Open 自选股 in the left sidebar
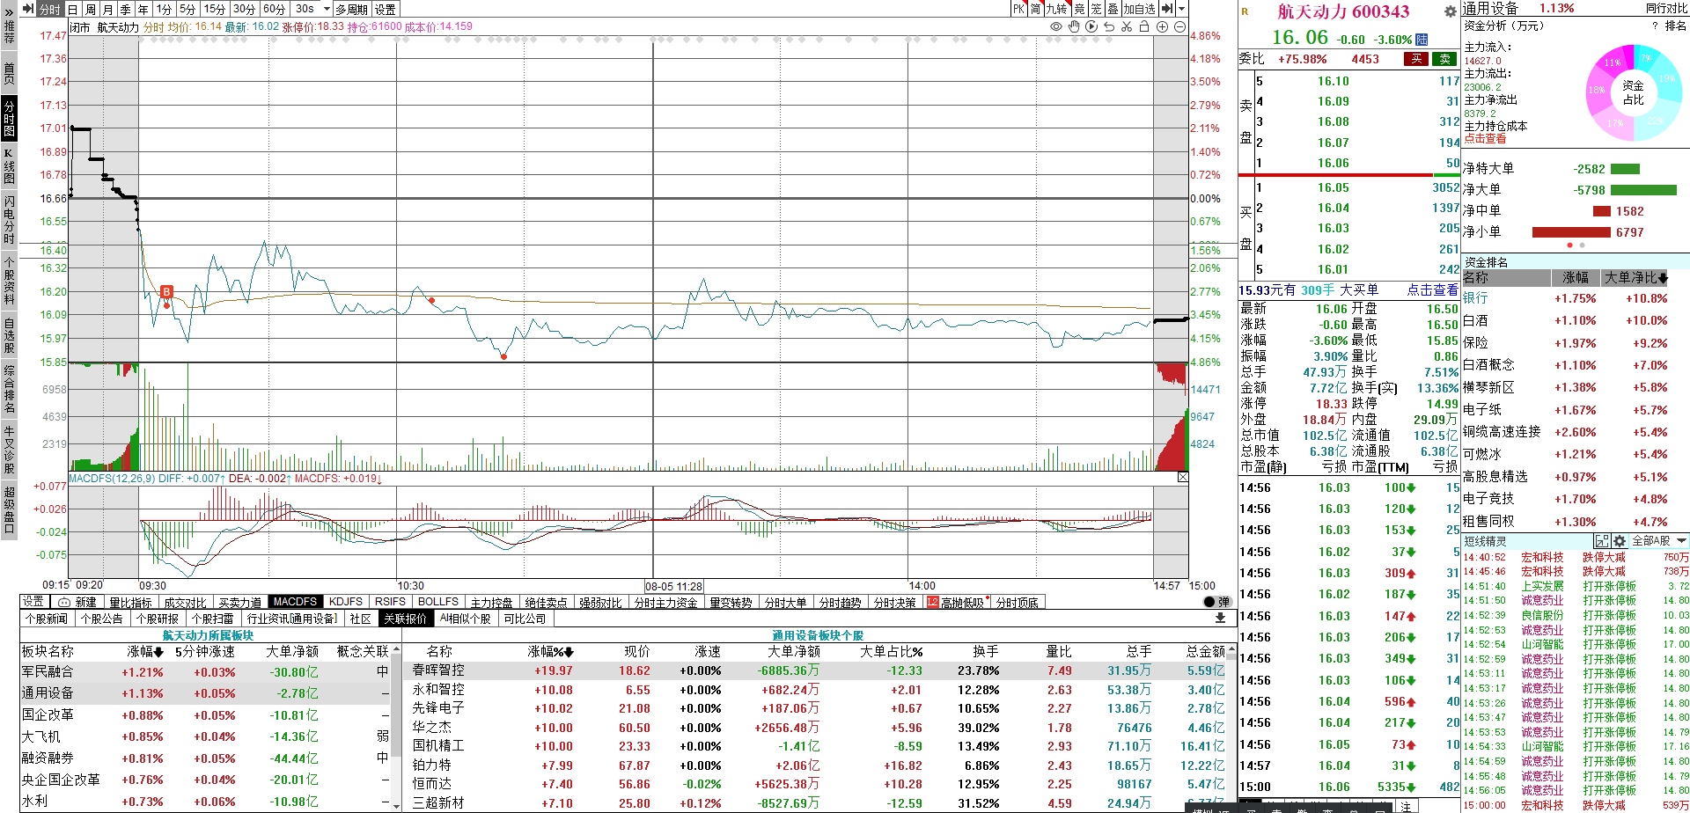 [x=9, y=333]
